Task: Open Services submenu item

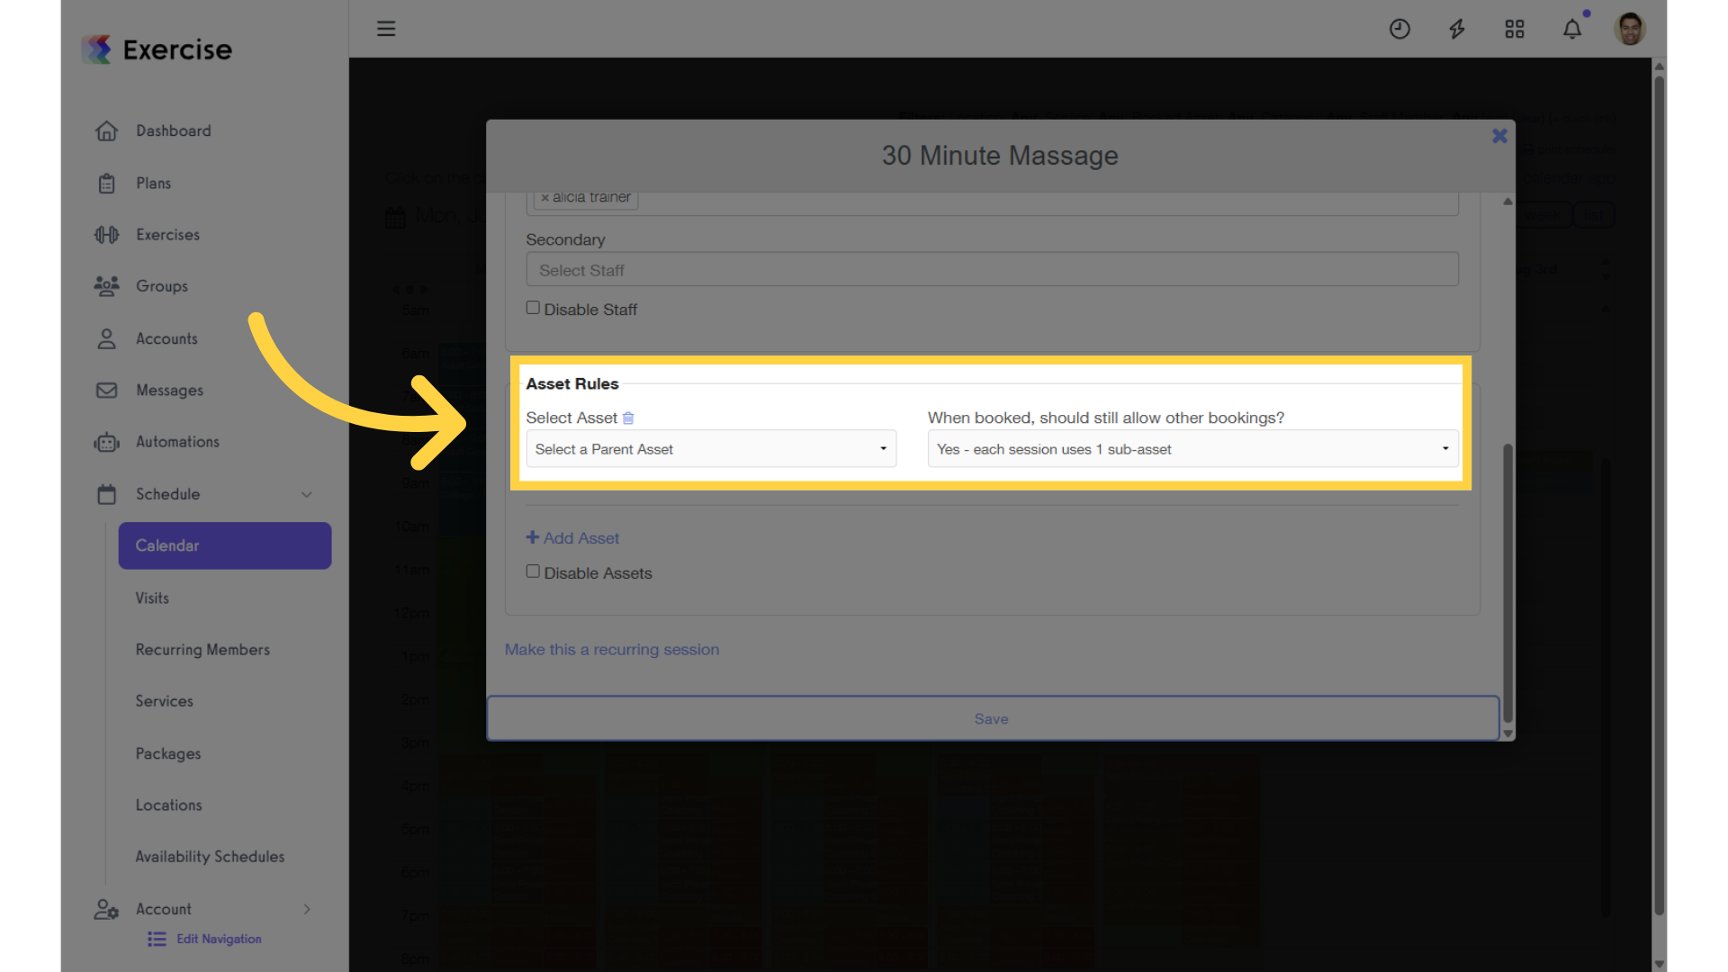Action: tap(164, 701)
